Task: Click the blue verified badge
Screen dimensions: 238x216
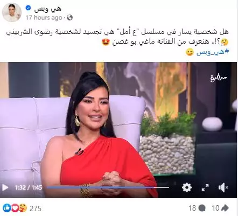Action: click(x=29, y=8)
